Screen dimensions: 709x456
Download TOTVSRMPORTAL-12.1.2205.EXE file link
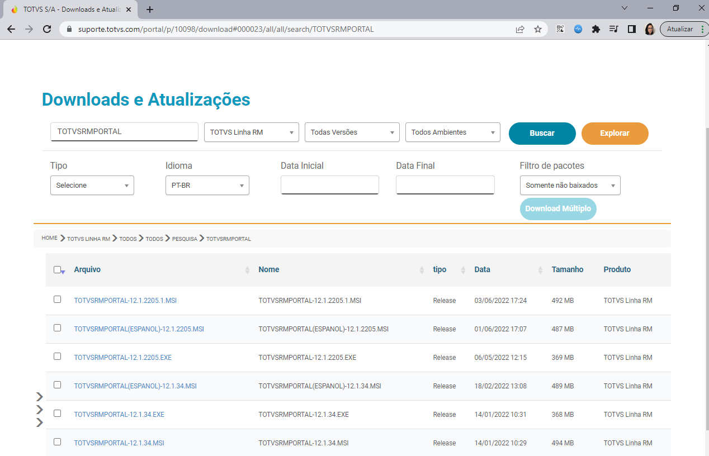pyautogui.click(x=122, y=358)
